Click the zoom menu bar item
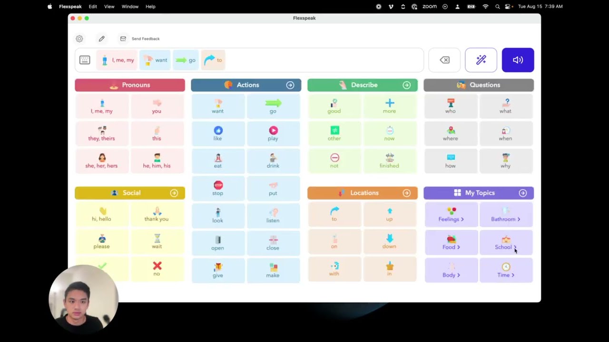The width and height of the screenshot is (609, 342). point(429,7)
